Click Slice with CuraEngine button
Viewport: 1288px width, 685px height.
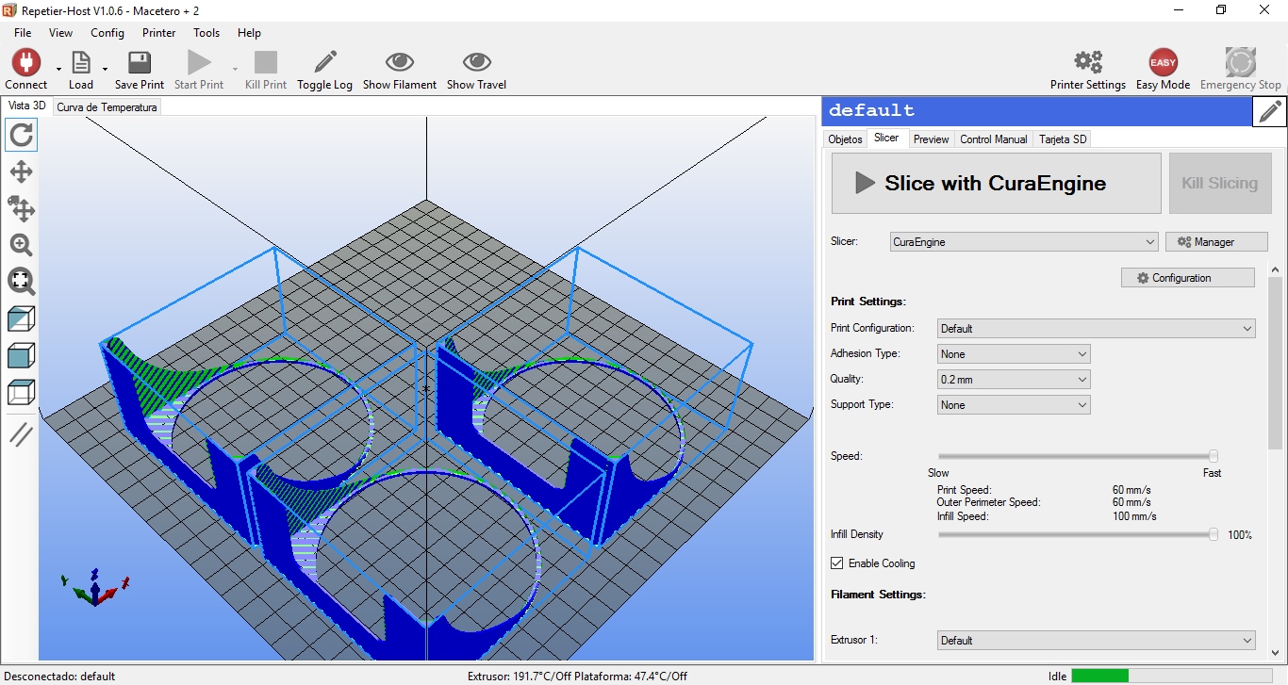tap(996, 184)
